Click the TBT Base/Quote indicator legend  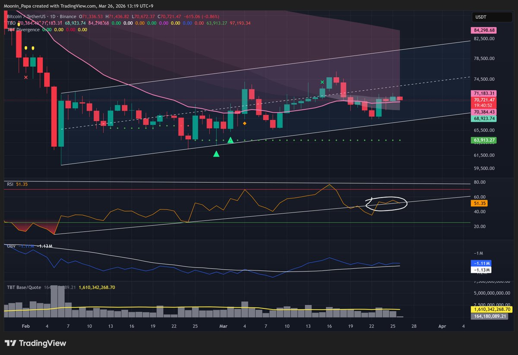pyautogui.click(x=23, y=287)
